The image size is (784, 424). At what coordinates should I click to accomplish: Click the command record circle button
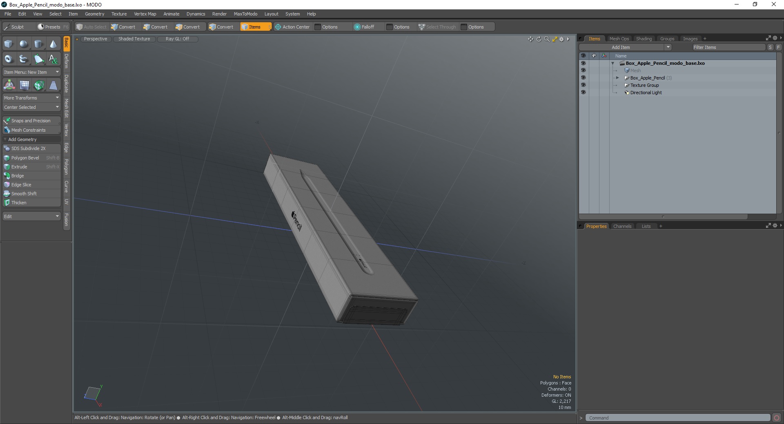click(x=776, y=418)
